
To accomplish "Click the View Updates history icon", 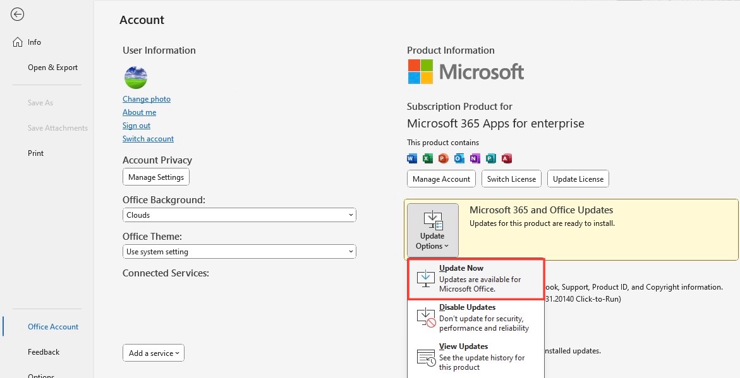I will (426, 357).
